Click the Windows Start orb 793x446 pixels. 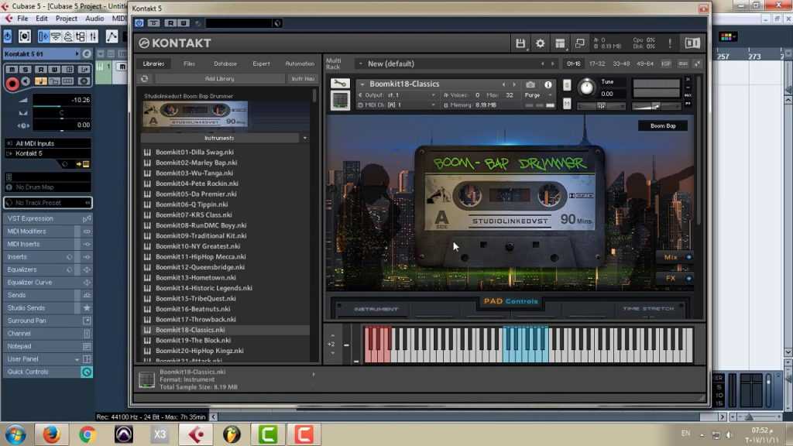(x=15, y=434)
